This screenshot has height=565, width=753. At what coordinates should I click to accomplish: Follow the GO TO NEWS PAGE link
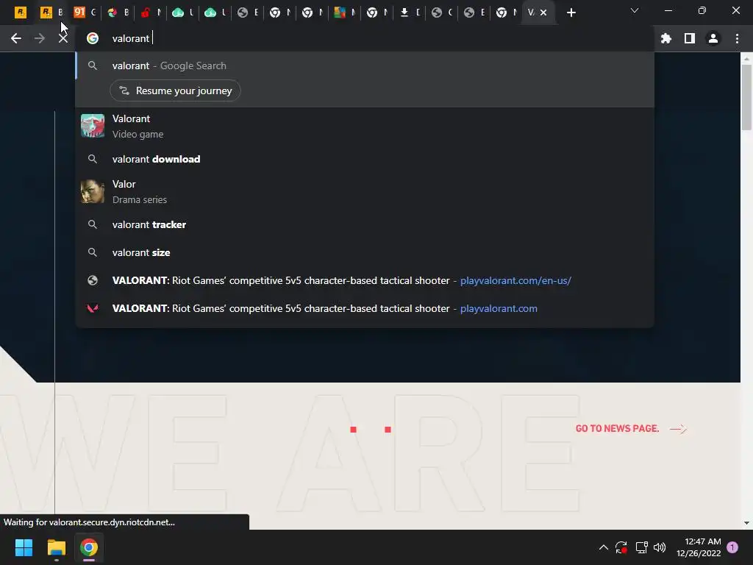(x=630, y=429)
